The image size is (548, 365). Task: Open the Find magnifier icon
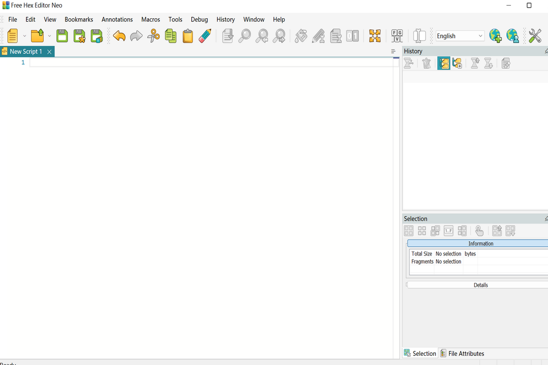tap(245, 36)
